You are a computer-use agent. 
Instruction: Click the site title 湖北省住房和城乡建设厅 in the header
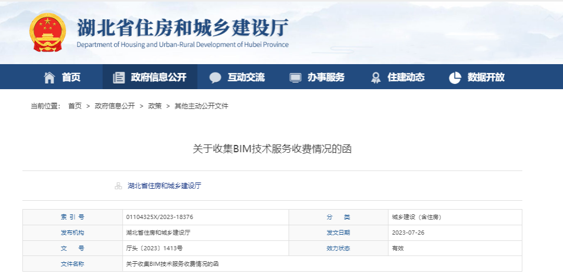(183, 28)
